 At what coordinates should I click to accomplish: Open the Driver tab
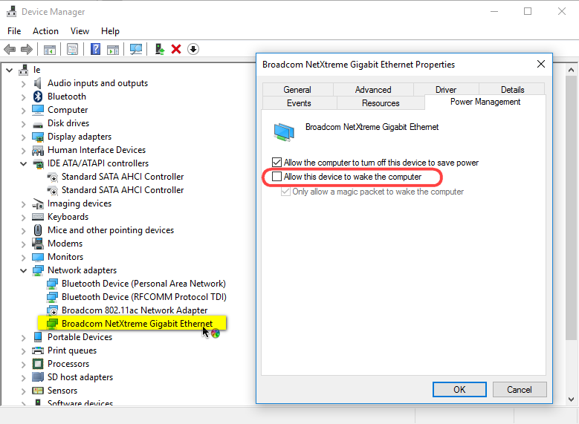tap(445, 90)
